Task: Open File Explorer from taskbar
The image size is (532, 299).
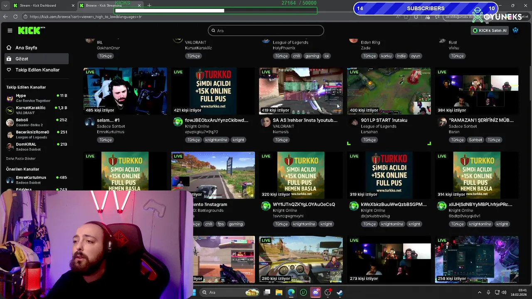Action: pyautogui.click(x=279, y=292)
